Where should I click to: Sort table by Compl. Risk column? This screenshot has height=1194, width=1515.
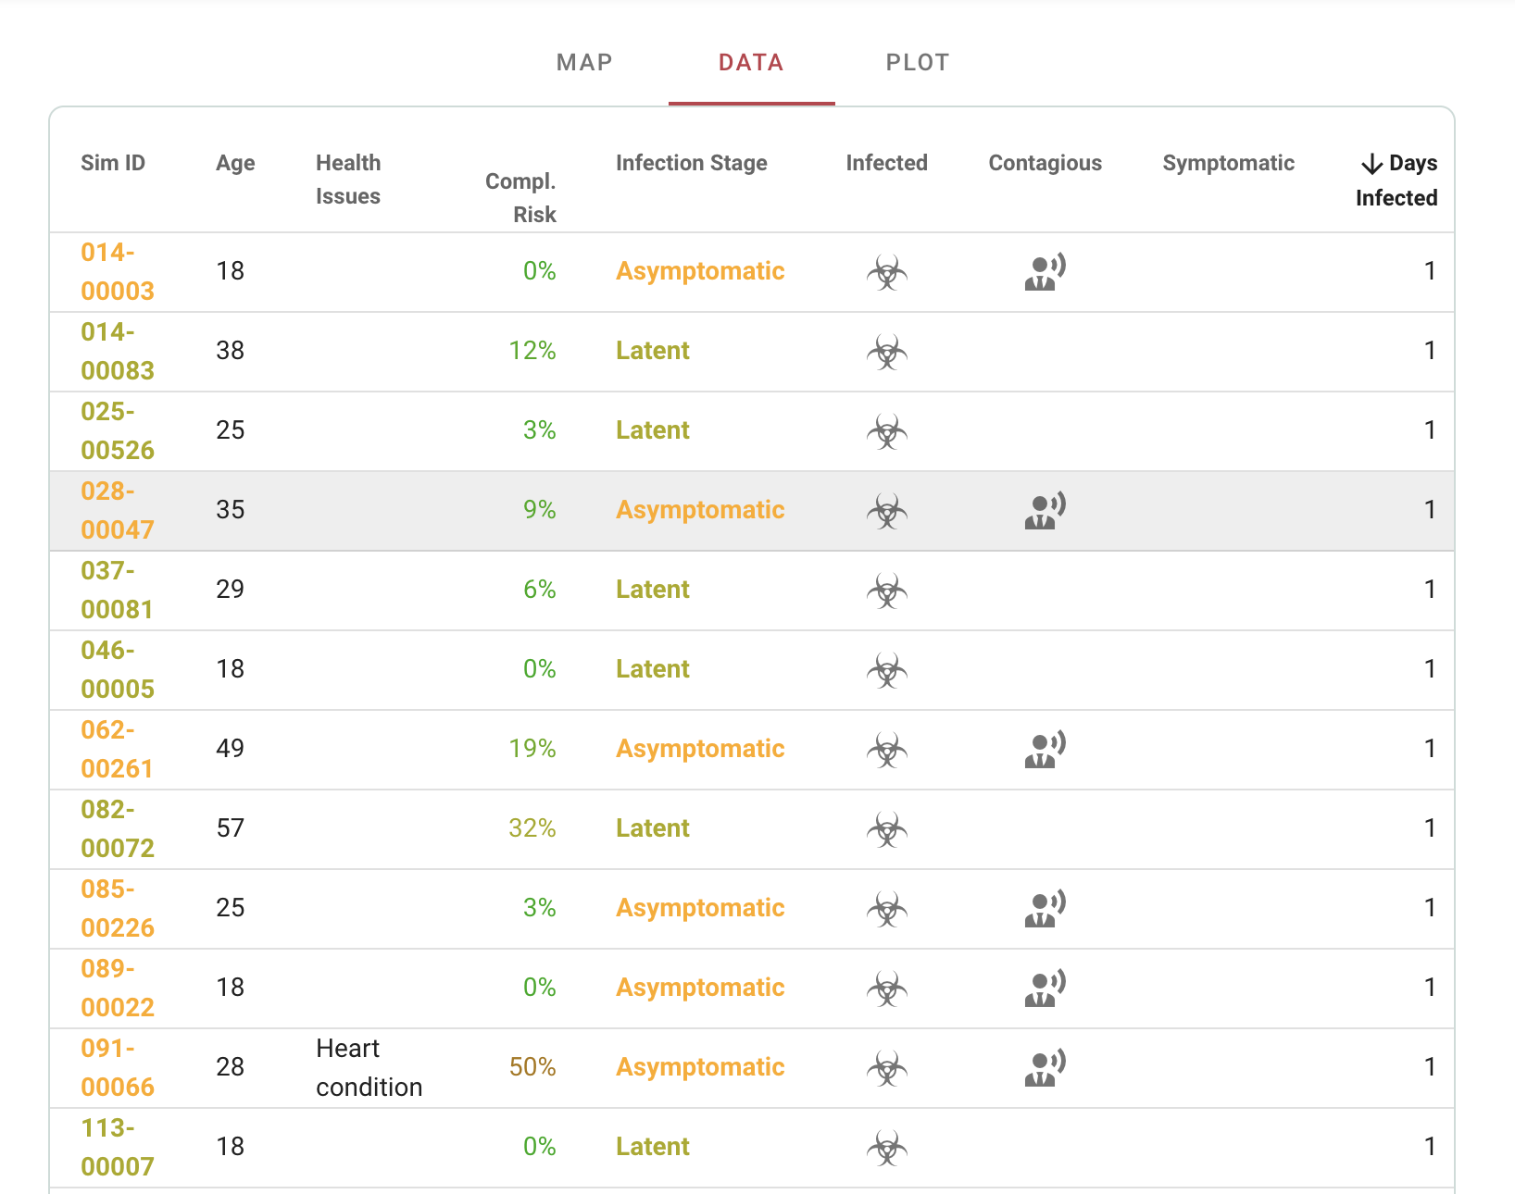[x=521, y=197]
